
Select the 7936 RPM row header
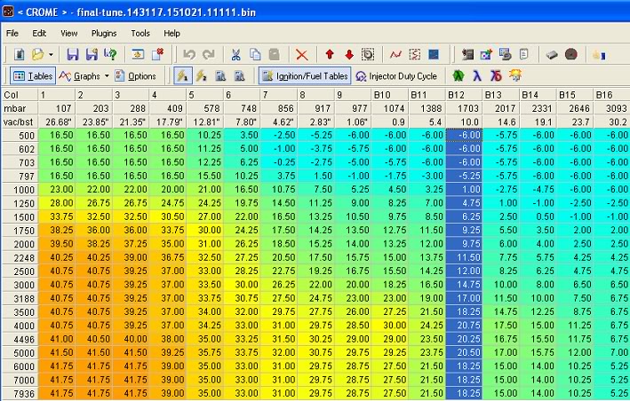coord(20,394)
